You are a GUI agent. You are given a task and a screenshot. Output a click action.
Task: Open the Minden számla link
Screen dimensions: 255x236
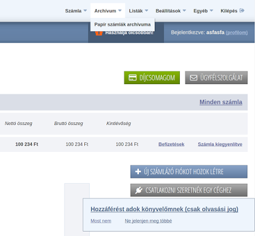coord(221,102)
